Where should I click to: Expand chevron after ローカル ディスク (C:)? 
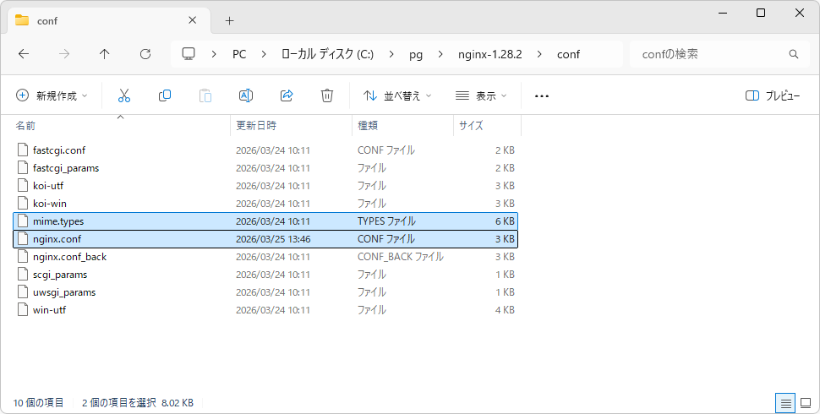(391, 54)
